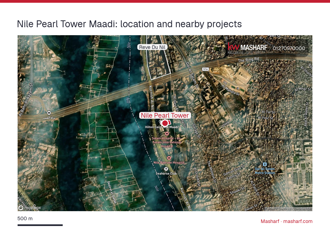The width and height of the screenshot is (330, 248).
Task: Click The Mosque St label
Action: coord(212,172)
